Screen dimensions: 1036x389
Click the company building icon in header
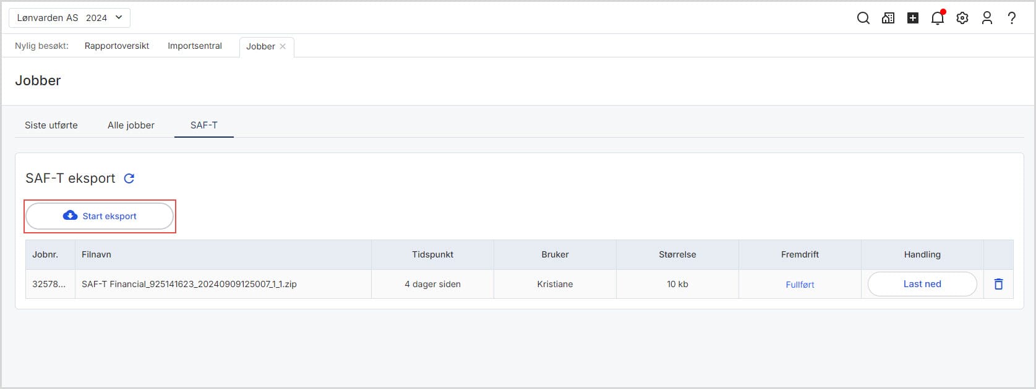coord(888,18)
